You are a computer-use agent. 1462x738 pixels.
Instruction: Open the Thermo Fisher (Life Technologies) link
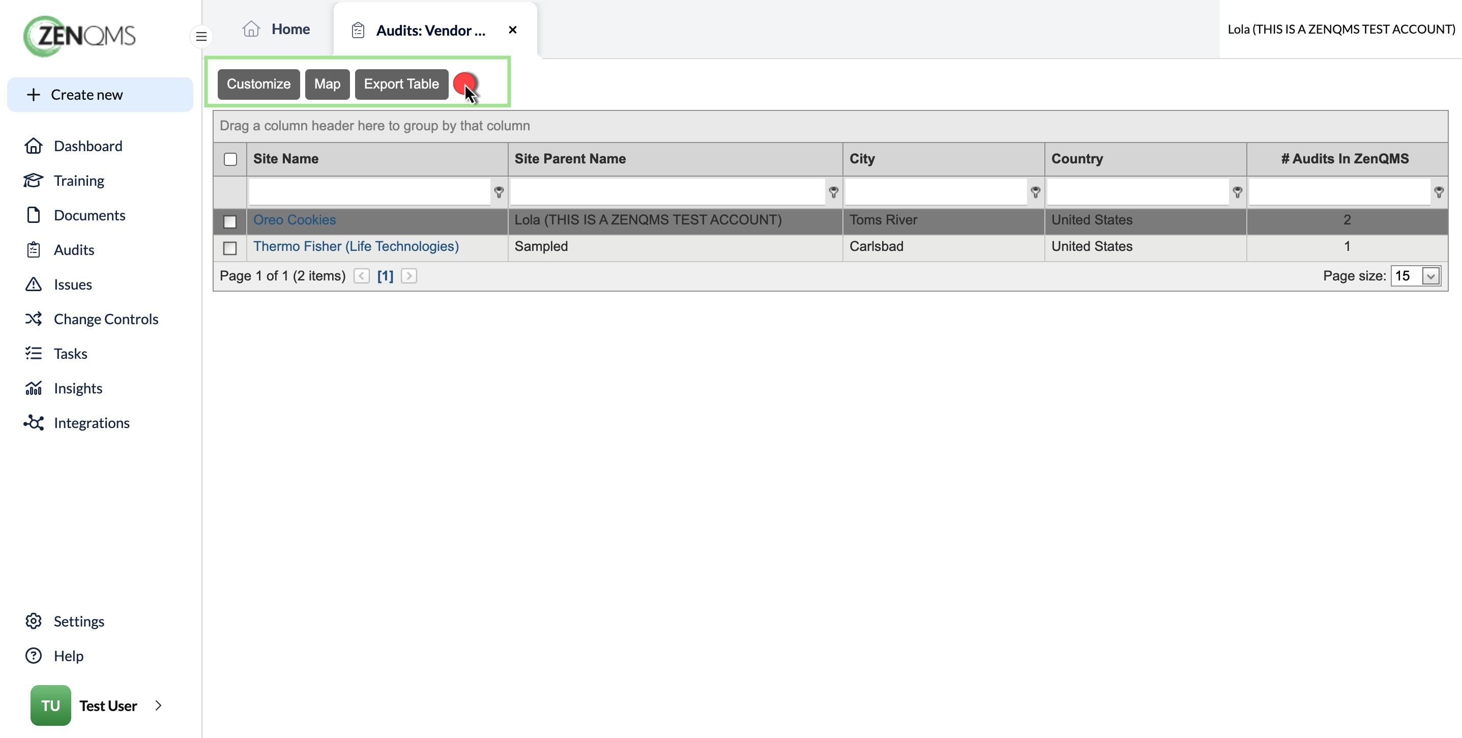[x=356, y=246]
